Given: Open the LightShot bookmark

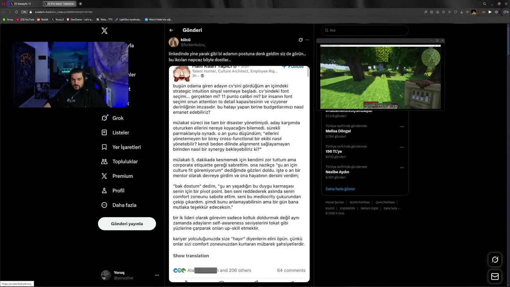Looking at the screenshot, I should click(128, 19).
